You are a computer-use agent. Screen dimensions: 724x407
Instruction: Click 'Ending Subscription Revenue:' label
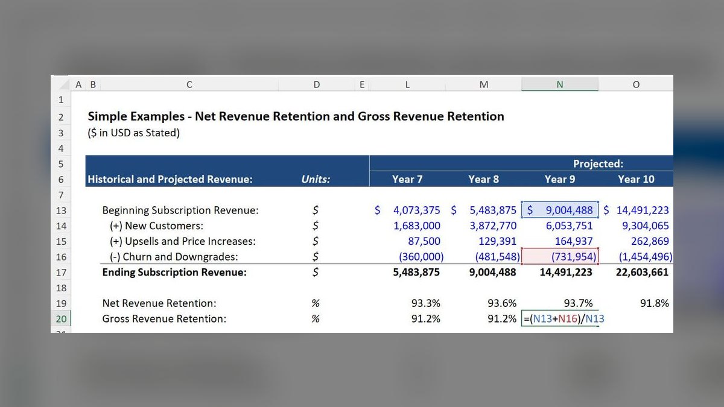pyautogui.click(x=174, y=272)
